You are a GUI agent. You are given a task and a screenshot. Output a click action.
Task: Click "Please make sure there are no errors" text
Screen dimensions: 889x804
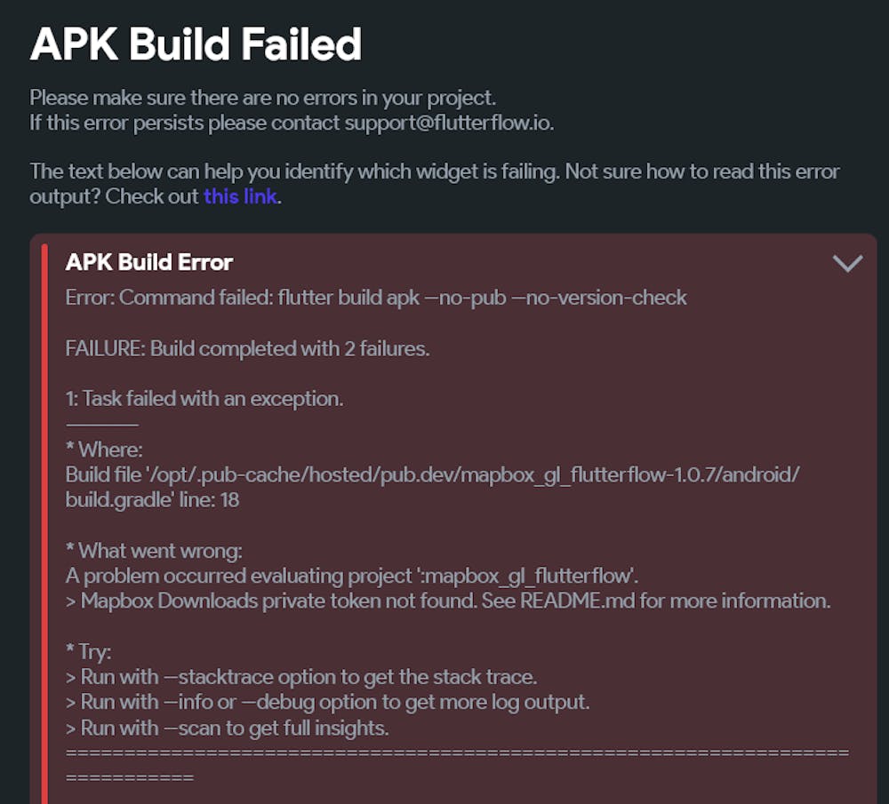click(262, 97)
